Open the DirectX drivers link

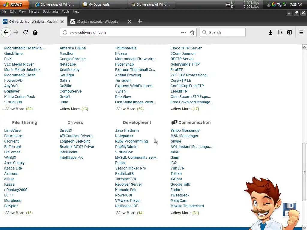tap(66, 131)
